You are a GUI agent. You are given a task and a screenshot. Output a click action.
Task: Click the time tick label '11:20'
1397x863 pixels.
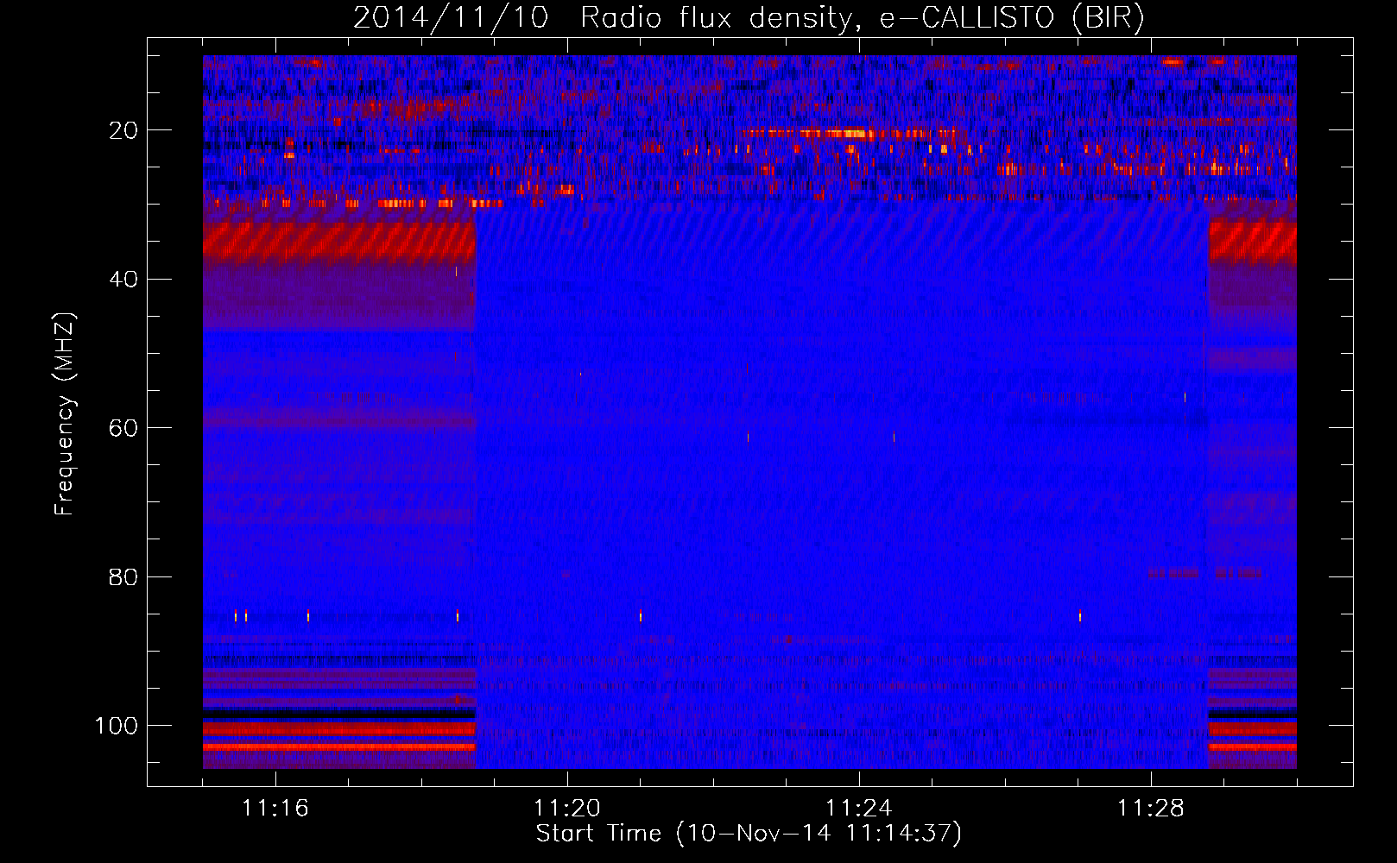(566, 809)
